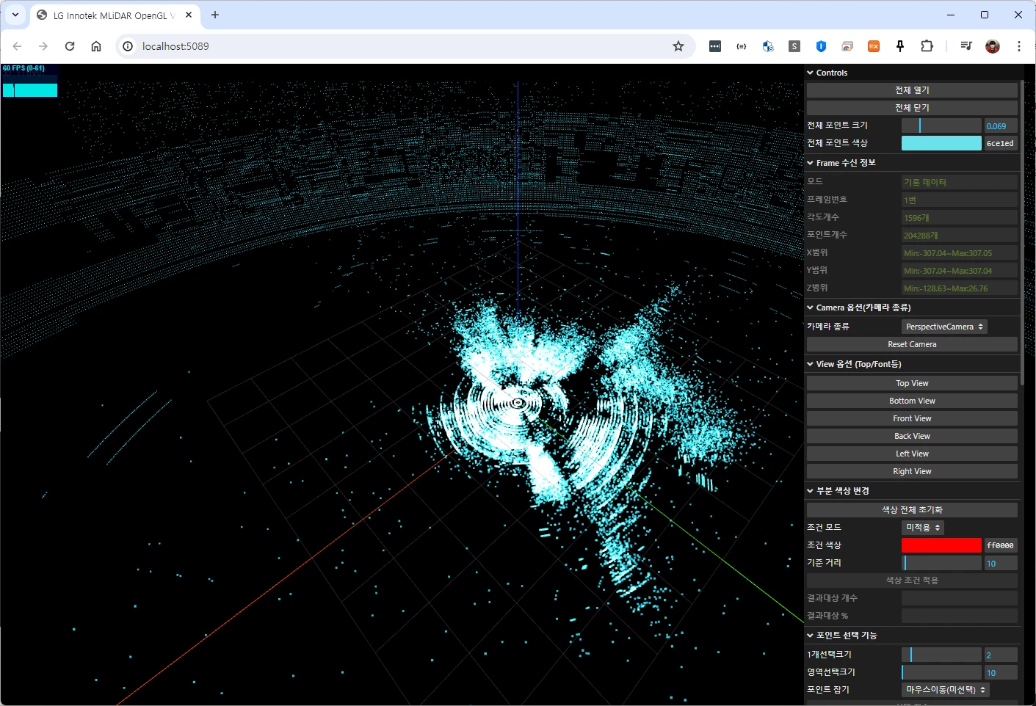This screenshot has height=706, width=1036.
Task: Click the 포인트개수 value 204288개
Action: [960, 236]
